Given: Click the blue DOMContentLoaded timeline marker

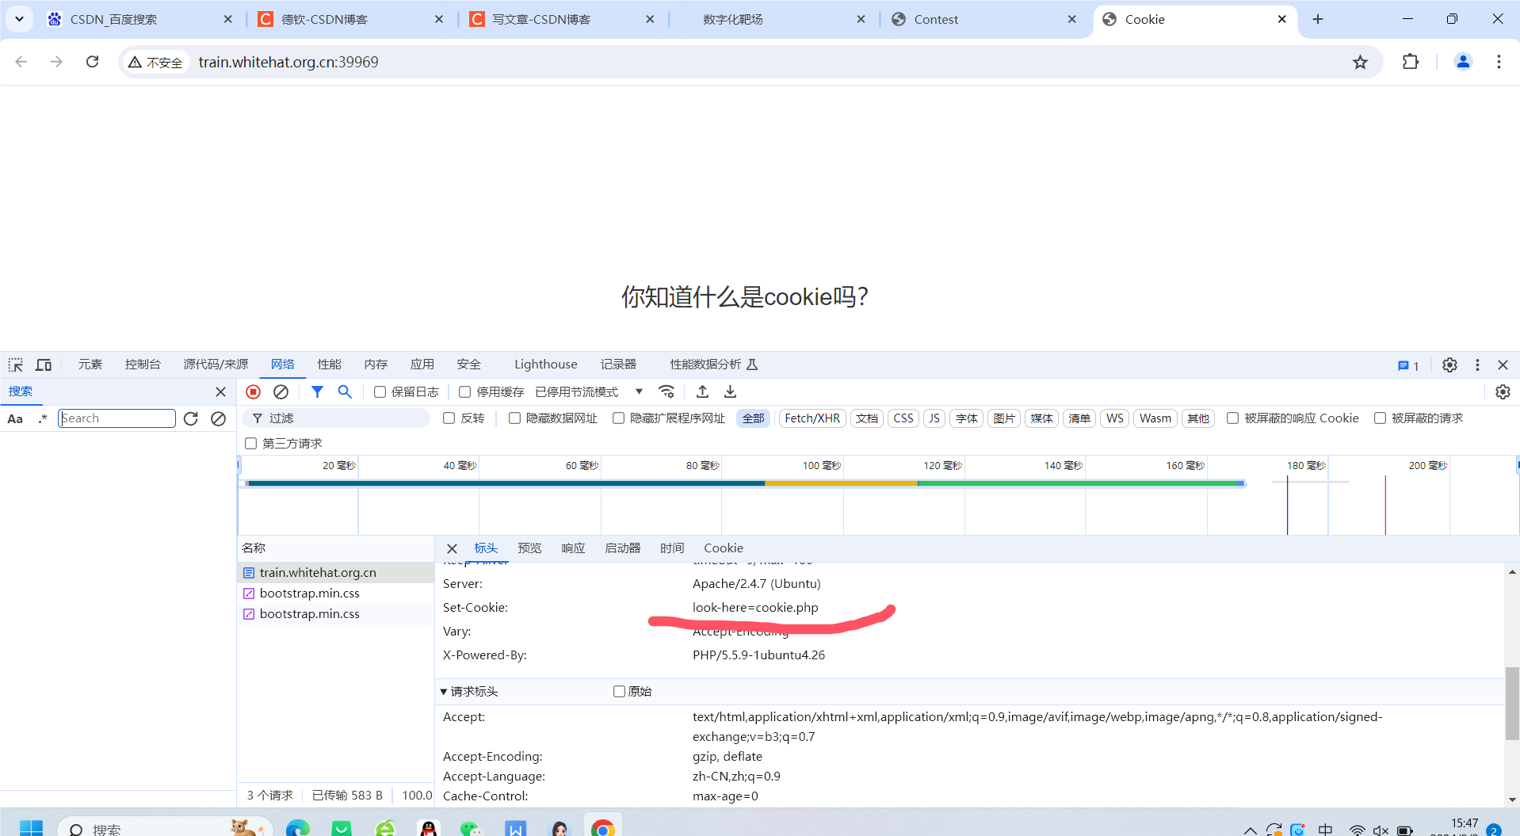Looking at the screenshot, I should coord(1287,505).
